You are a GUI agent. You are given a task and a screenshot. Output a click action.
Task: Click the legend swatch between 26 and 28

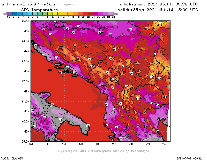point(100,14)
